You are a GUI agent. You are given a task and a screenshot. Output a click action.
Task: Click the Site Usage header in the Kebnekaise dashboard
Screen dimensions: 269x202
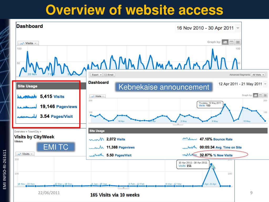tap(178, 131)
